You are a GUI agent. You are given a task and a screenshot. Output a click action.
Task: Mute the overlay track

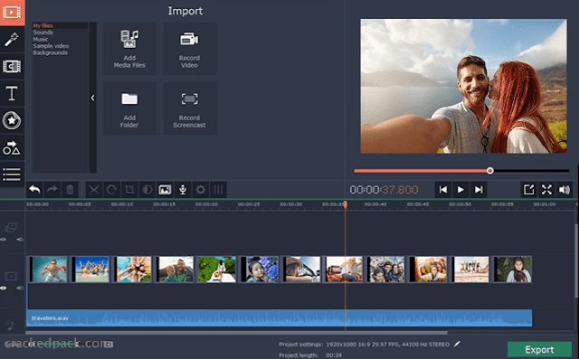point(20,240)
